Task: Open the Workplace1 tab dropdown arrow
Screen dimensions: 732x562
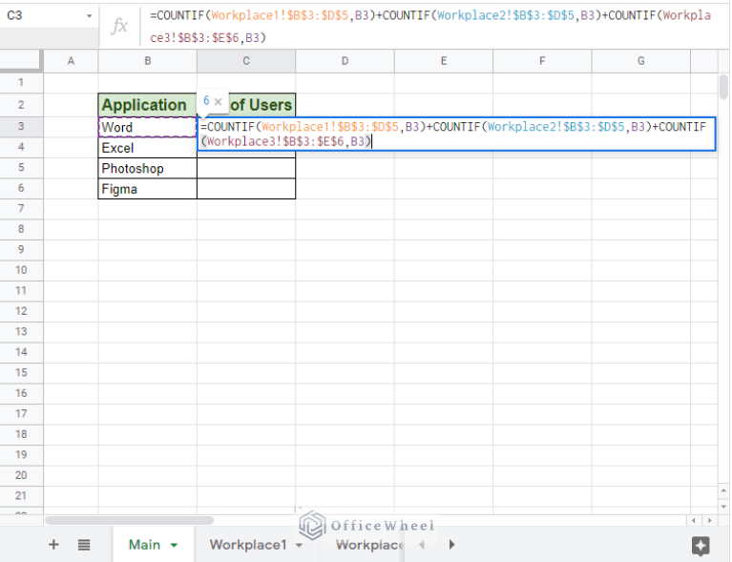Action: (300, 546)
